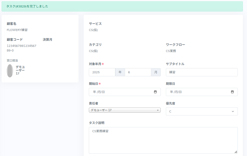Click the 顧客コード number value
The image size is (247, 156).
22,48
